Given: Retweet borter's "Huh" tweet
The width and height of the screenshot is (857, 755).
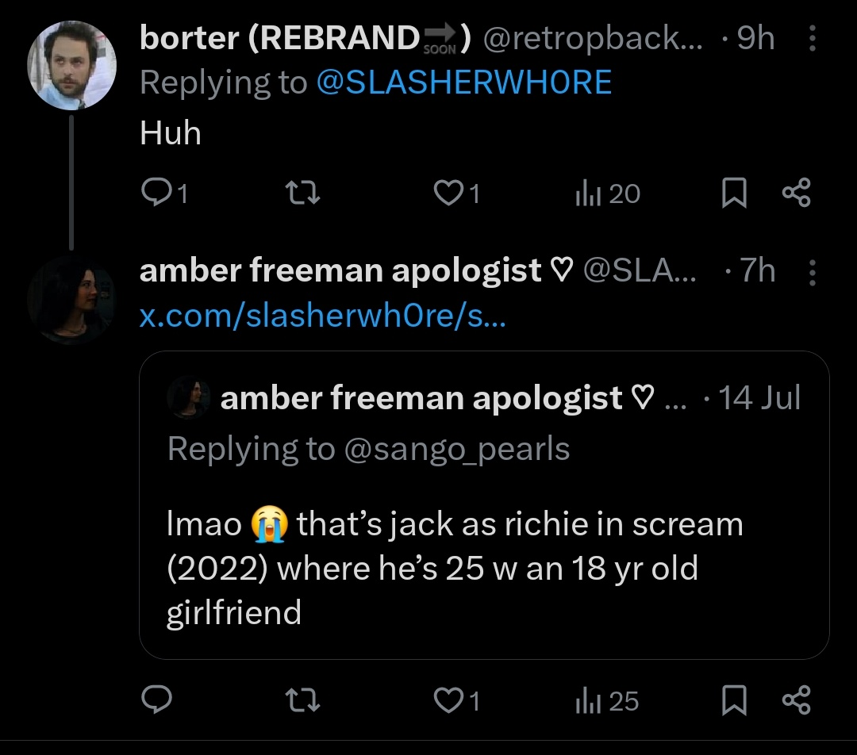Looking at the screenshot, I should (x=301, y=194).
